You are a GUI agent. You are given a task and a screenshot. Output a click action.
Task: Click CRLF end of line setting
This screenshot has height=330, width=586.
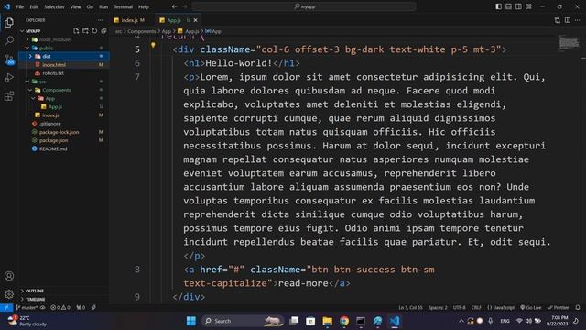click(476, 308)
